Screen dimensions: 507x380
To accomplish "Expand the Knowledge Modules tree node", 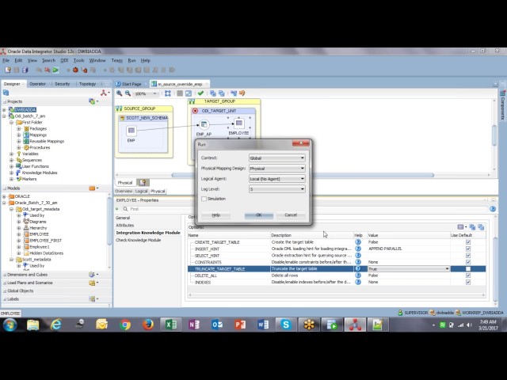I will [11, 173].
